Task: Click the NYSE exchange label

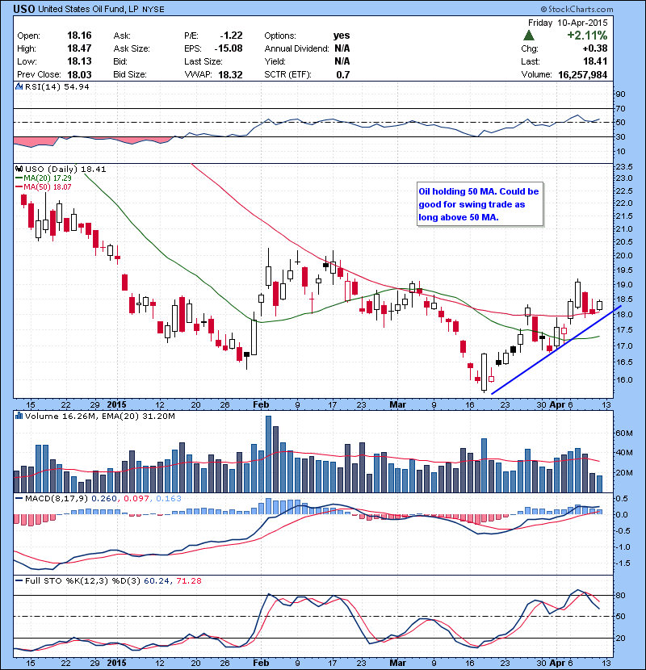Action: [x=153, y=10]
